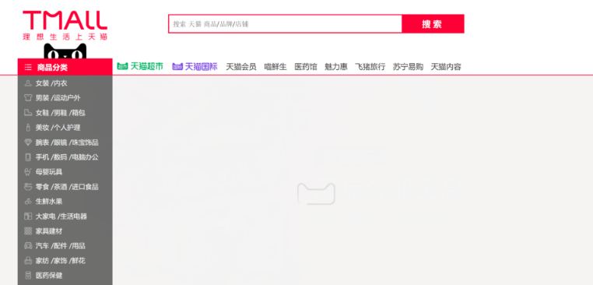The image size is (593, 285).
Task: Click the icon beside 家纺
Action: [28, 261]
